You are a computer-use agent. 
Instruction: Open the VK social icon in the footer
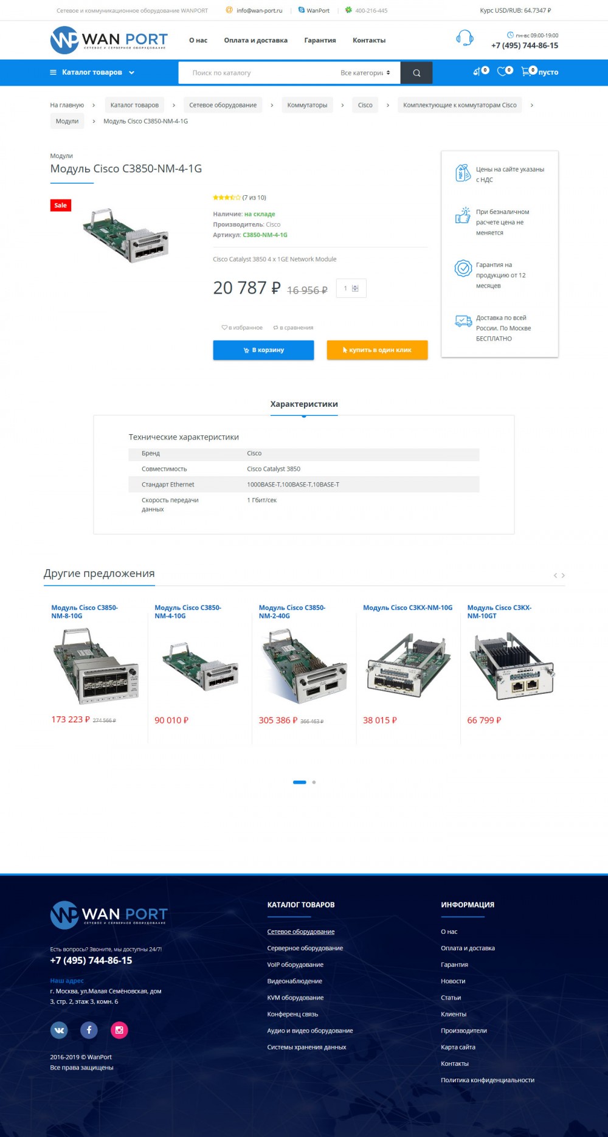pos(59,1030)
